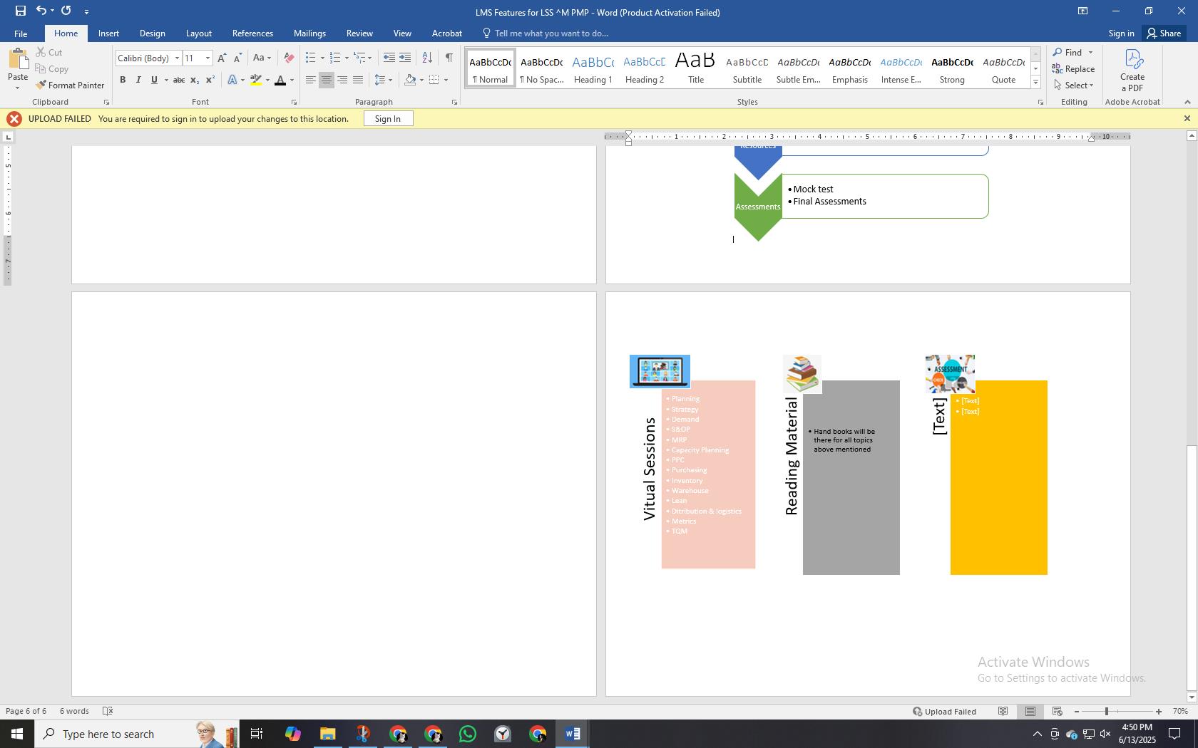
Task: Switch to Web Layout view
Action: pyautogui.click(x=1058, y=711)
